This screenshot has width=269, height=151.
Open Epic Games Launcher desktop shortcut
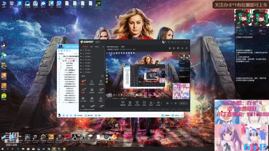point(35,138)
